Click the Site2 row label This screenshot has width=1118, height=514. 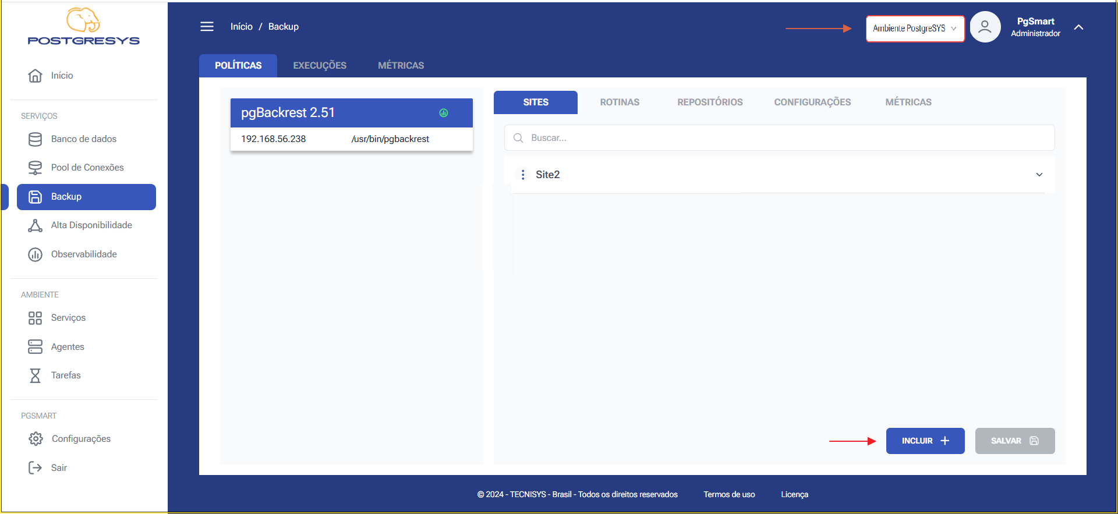click(547, 175)
